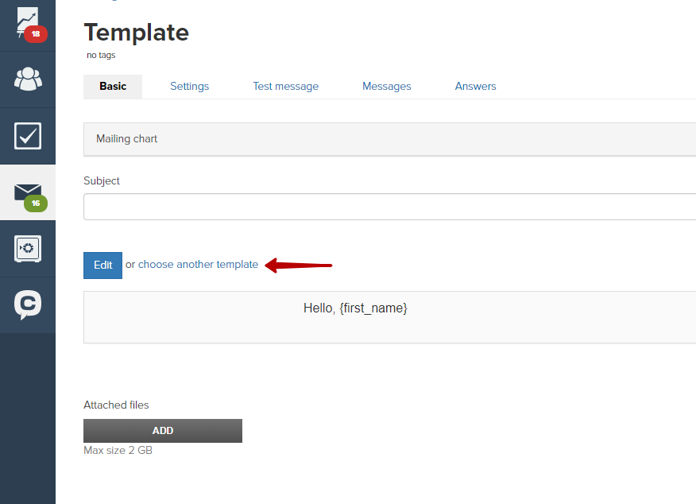Click the Subject input field
The image size is (696, 504).
point(390,207)
